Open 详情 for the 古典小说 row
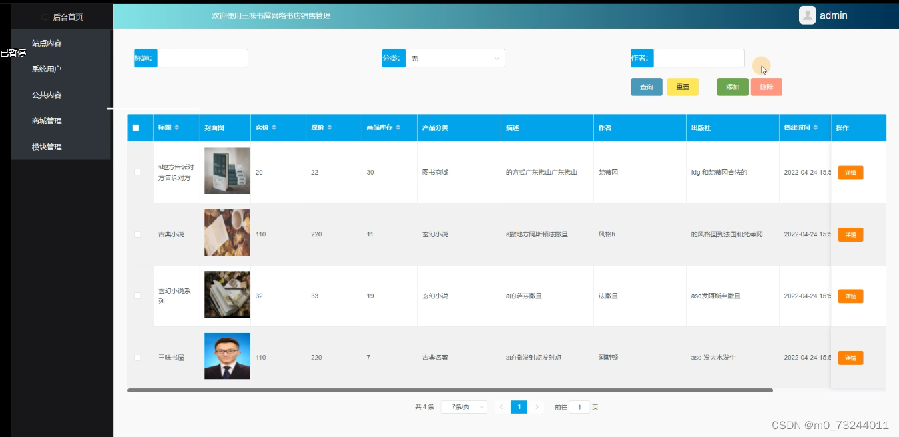 850,234
